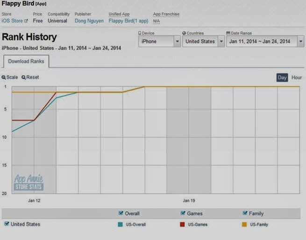Click the US-Games legend label
The width and height of the screenshot is (306, 240).
[198, 225]
